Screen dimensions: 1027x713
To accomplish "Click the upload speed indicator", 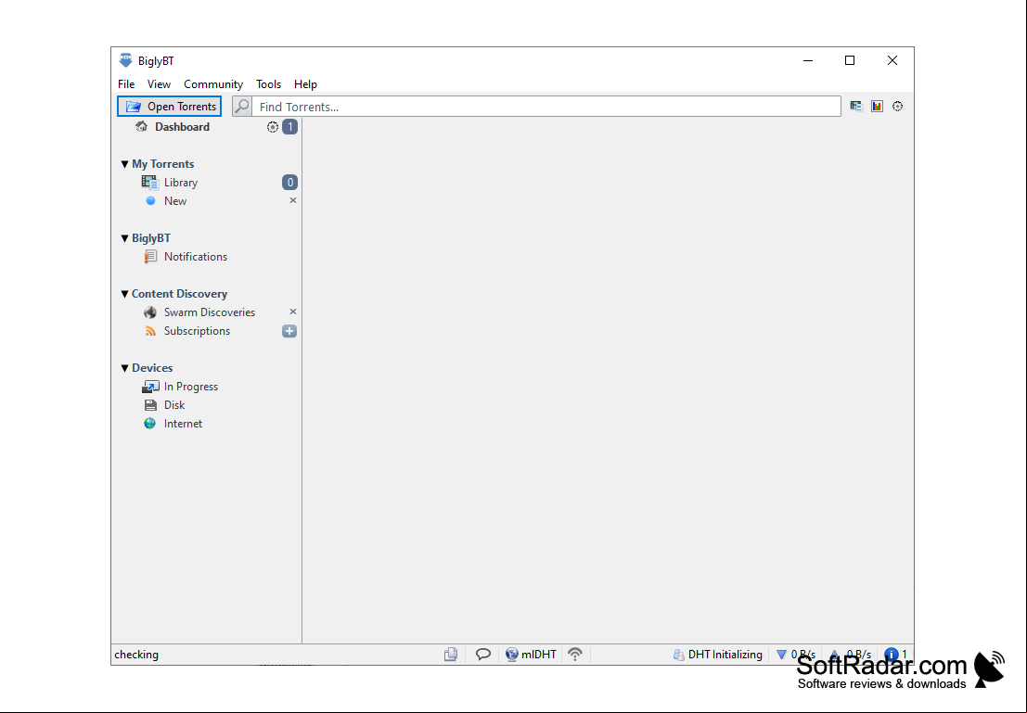I will coord(850,654).
